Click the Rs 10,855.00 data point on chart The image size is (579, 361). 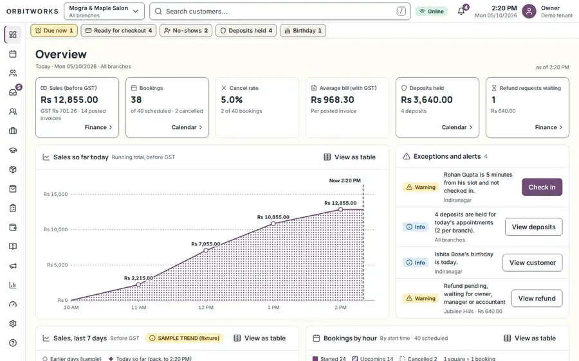[x=273, y=224]
